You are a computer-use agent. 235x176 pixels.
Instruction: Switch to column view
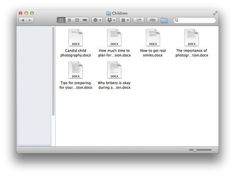77,20
